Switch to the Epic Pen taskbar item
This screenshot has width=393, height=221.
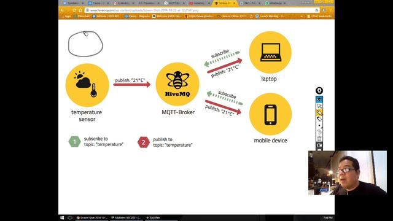[x=160, y=218]
